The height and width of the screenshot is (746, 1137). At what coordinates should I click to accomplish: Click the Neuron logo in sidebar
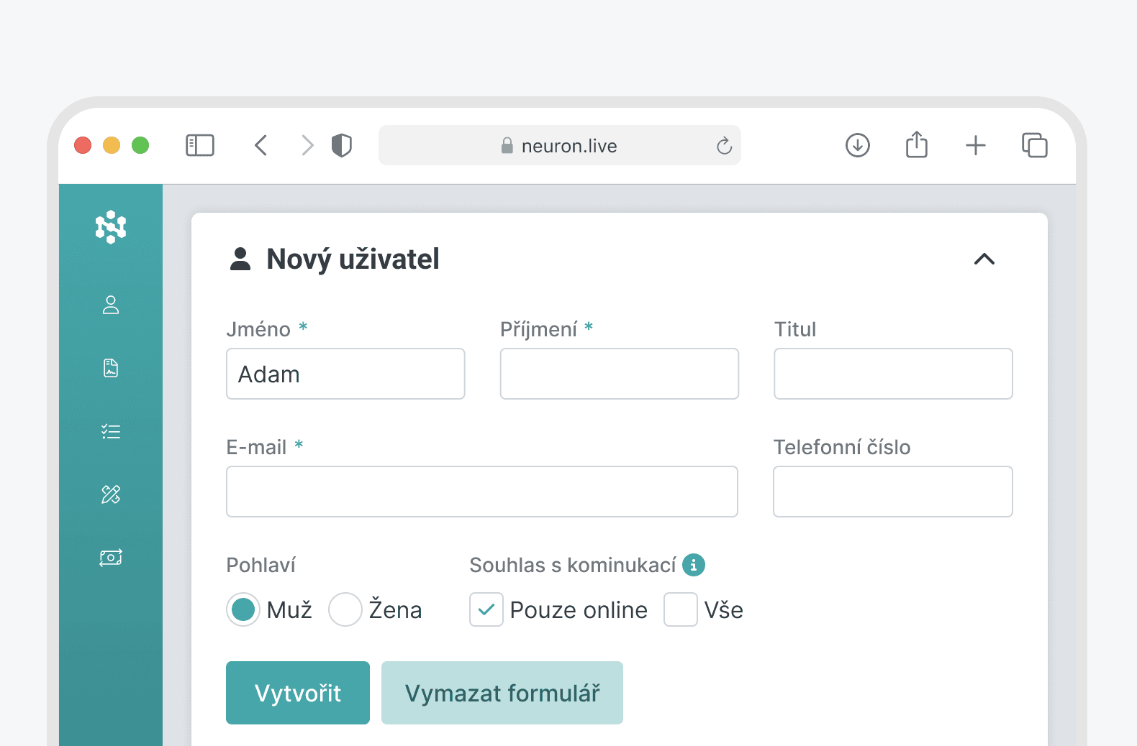(x=111, y=227)
